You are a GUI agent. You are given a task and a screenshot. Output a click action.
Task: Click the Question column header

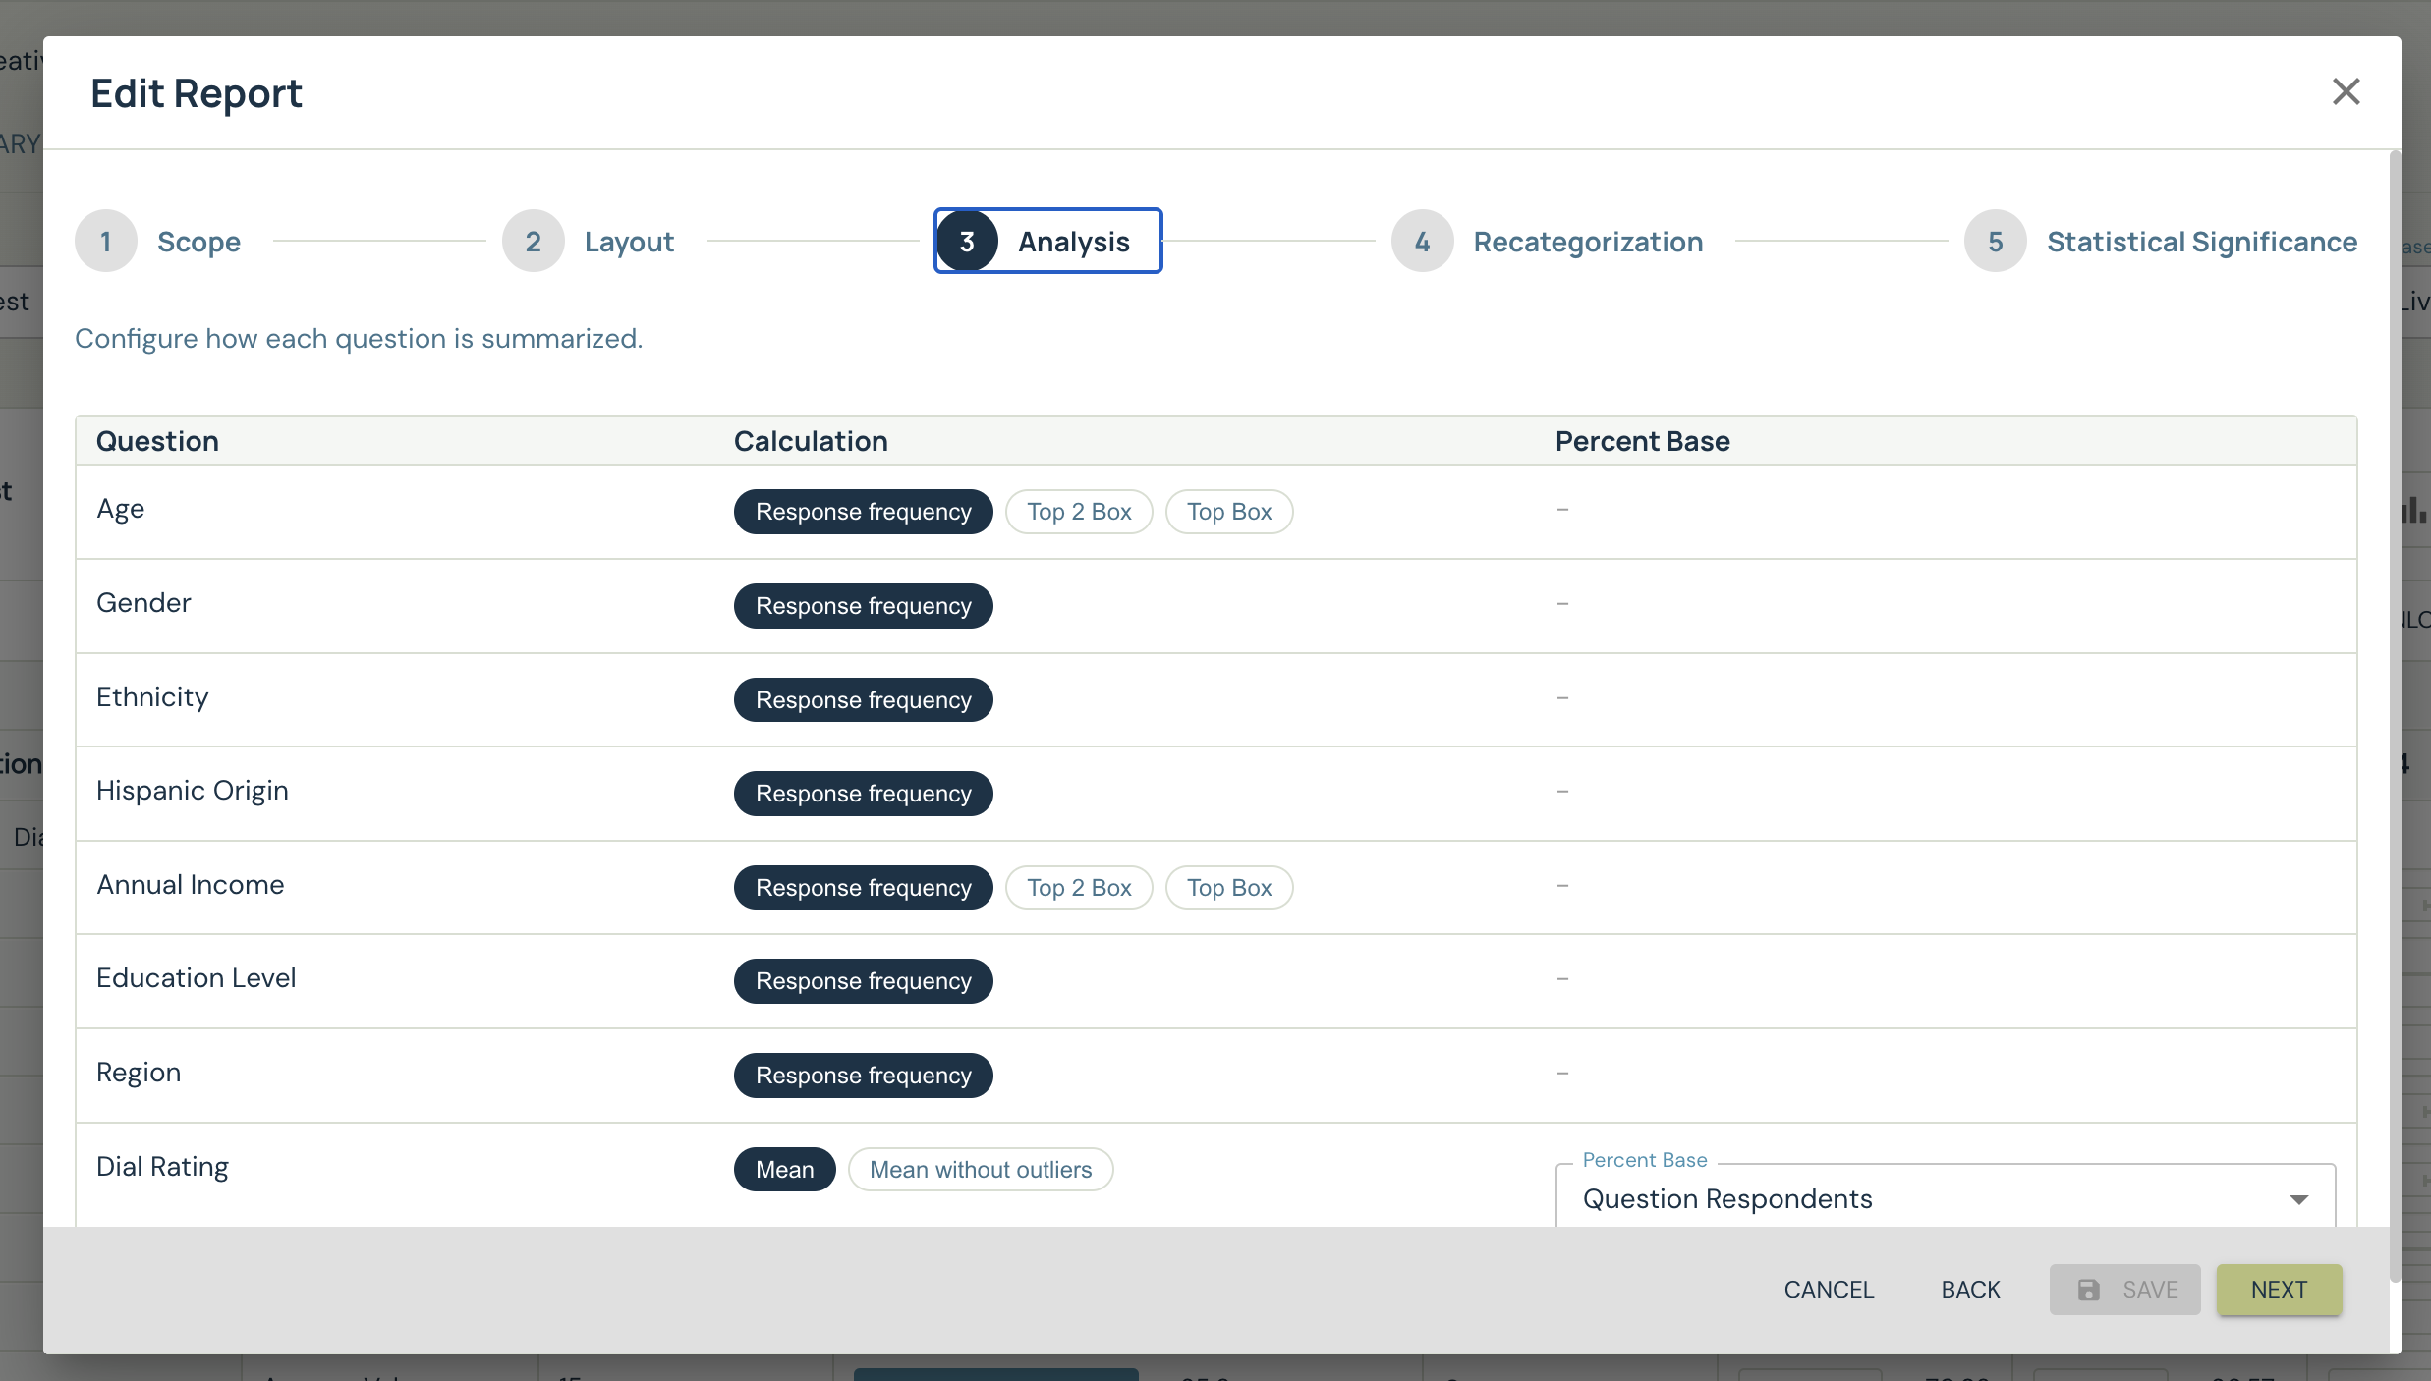[x=157, y=441]
